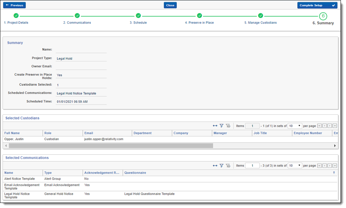Open page size dropdown for Selected Communications
Viewport: 346px width, 208px height.
pos(295,165)
